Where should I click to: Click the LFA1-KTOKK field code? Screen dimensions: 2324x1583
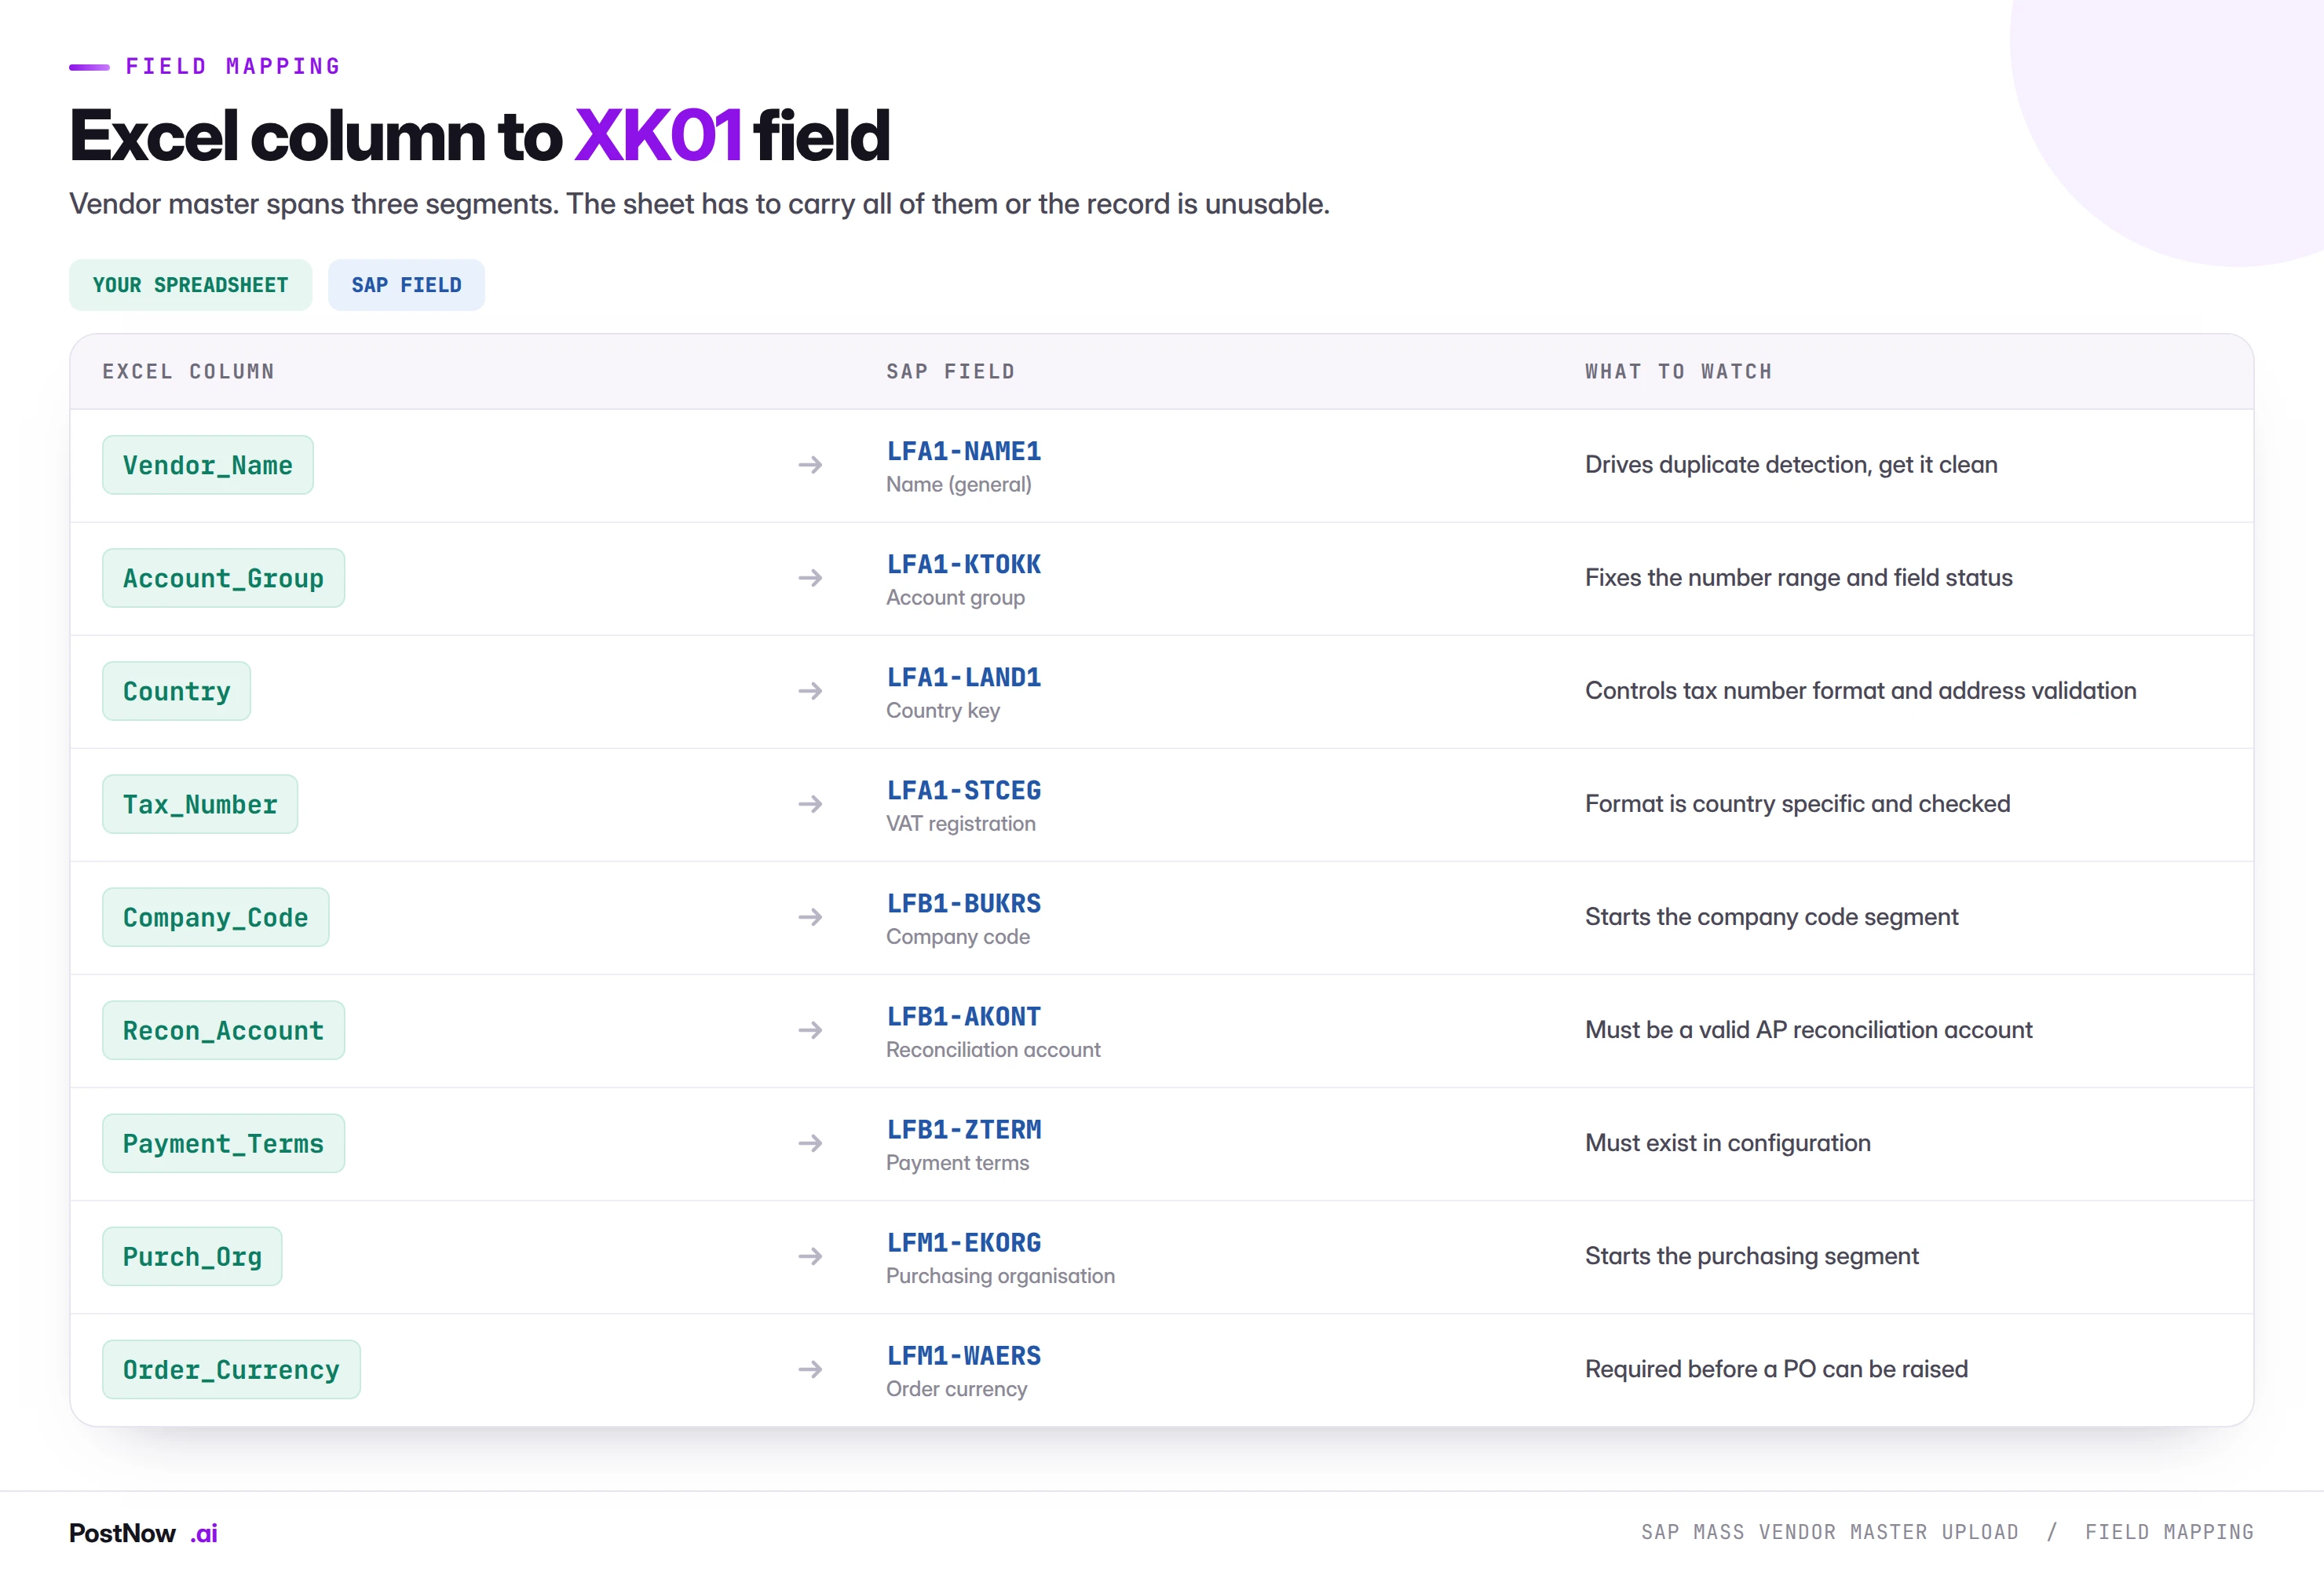[x=964, y=564]
